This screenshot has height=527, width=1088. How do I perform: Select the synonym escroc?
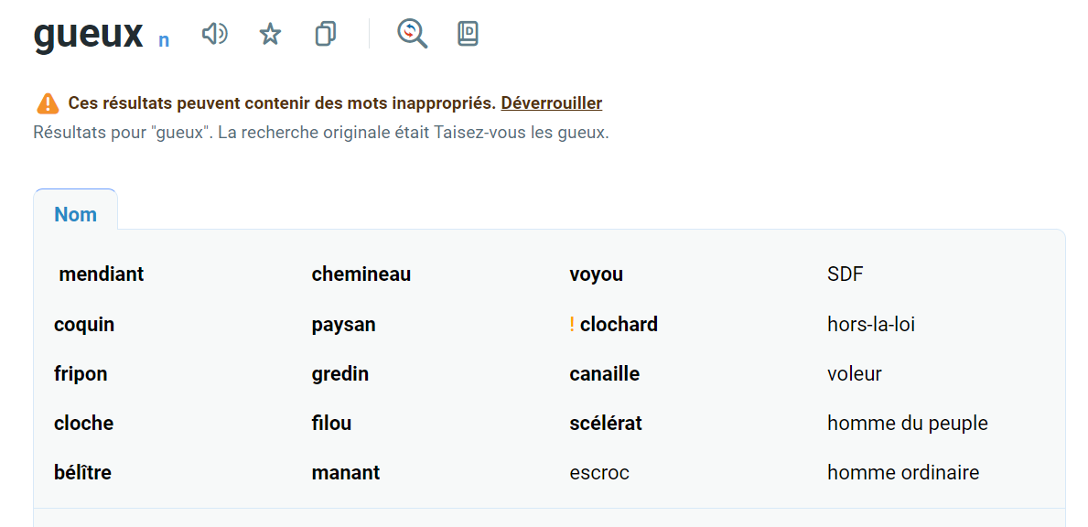click(x=598, y=473)
